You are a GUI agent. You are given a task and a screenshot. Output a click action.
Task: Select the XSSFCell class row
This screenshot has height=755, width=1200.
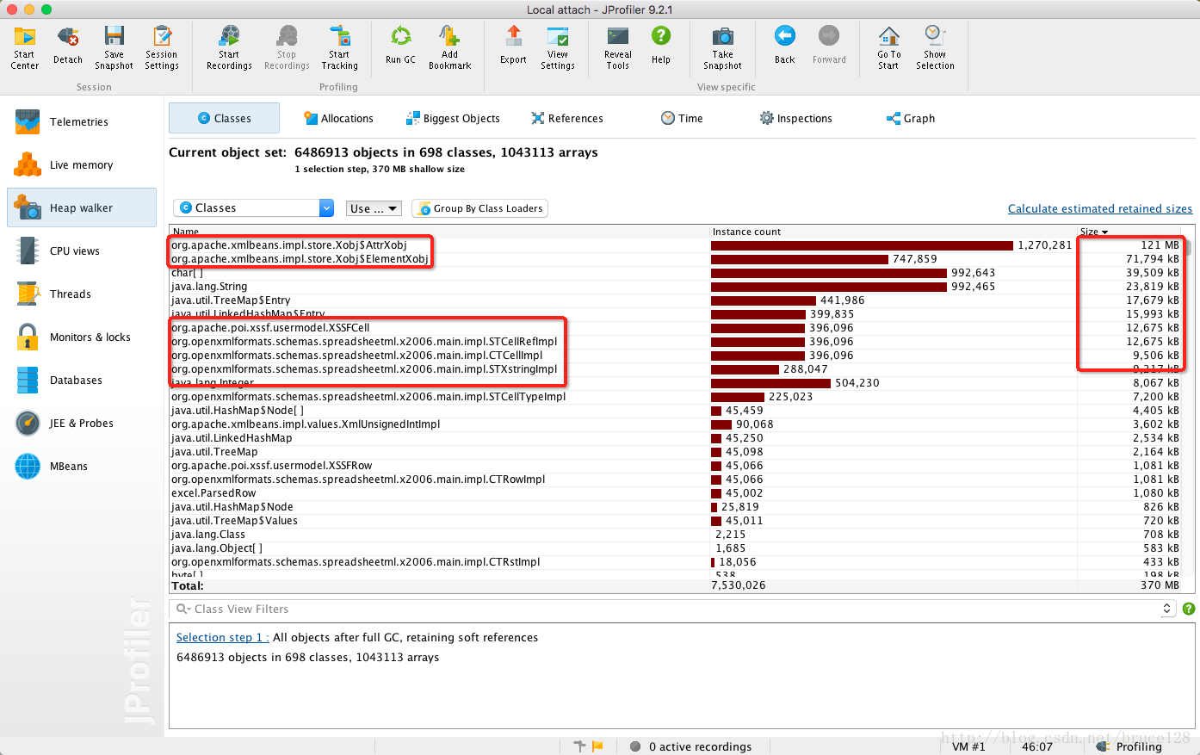click(x=676, y=328)
